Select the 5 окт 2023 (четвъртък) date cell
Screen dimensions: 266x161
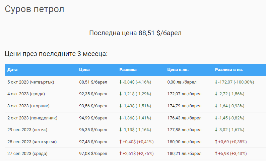[31, 82]
